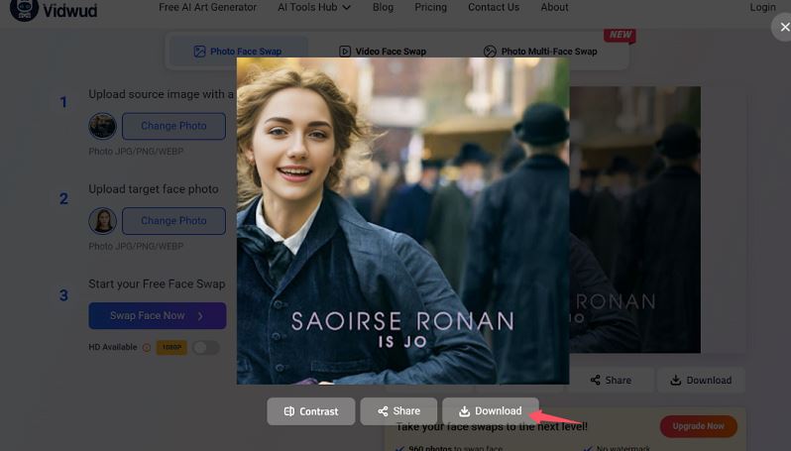Switch to the Video Face Swap tab

(383, 52)
